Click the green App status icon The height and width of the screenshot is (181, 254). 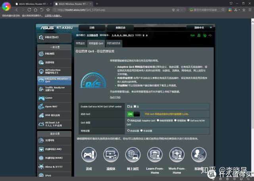pyautogui.click(x=192, y=35)
